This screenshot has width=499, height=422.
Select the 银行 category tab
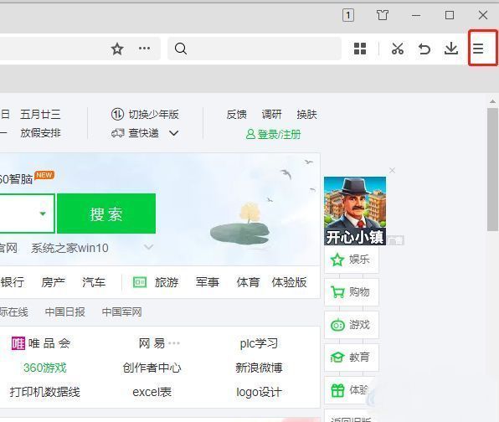(13, 282)
